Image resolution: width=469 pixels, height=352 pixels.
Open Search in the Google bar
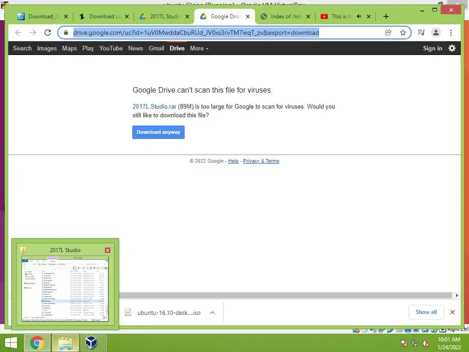[x=22, y=49]
